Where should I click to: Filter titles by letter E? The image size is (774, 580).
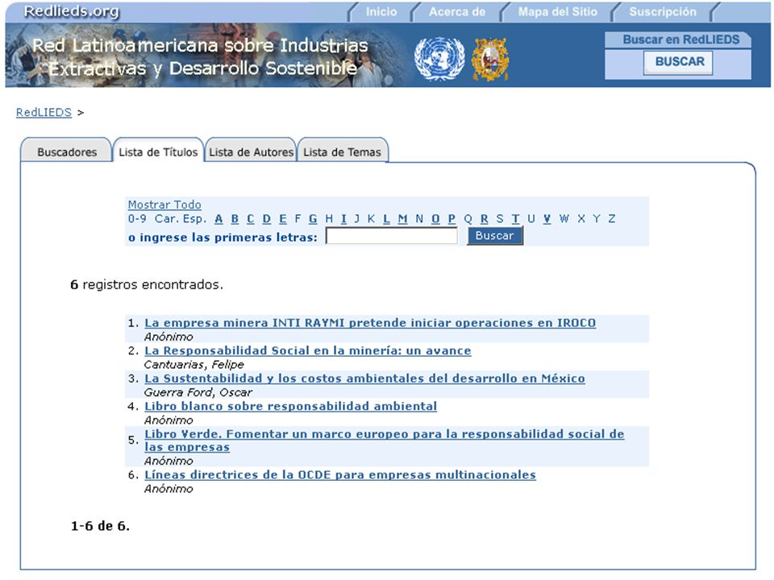(x=283, y=219)
